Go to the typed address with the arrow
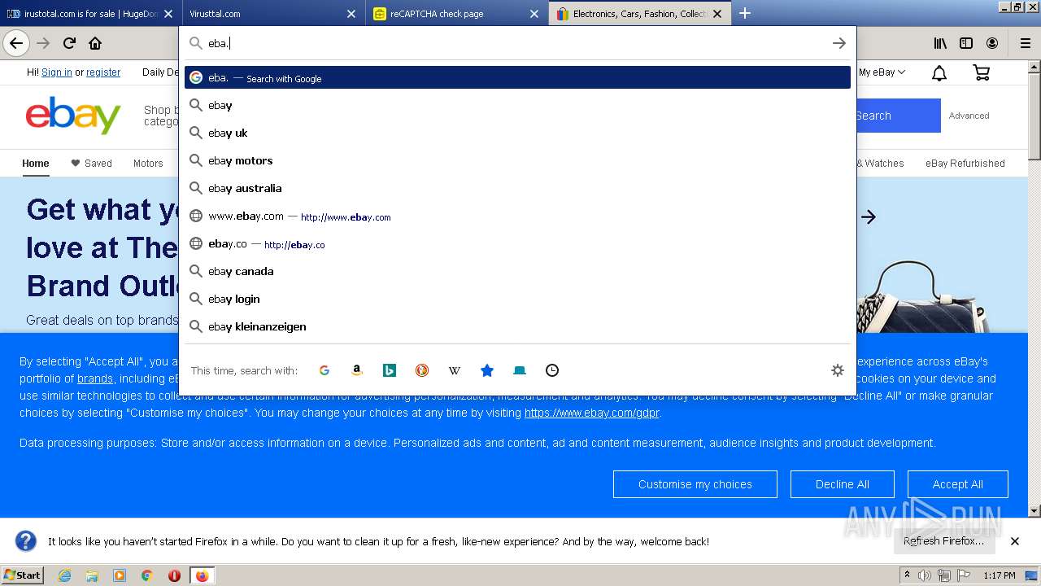The width and height of the screenshot is (1041, 586). (x=838, y=43)
